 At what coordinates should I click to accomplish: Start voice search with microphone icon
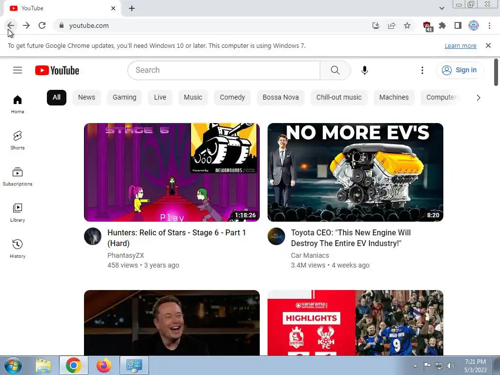coord(364,70)
